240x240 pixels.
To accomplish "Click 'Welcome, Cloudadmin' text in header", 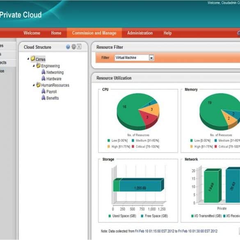I will (x=224, y=3).
